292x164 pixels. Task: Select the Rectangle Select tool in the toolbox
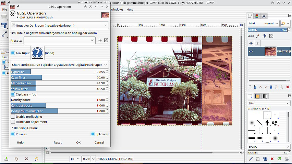click(x=4, y=17)
